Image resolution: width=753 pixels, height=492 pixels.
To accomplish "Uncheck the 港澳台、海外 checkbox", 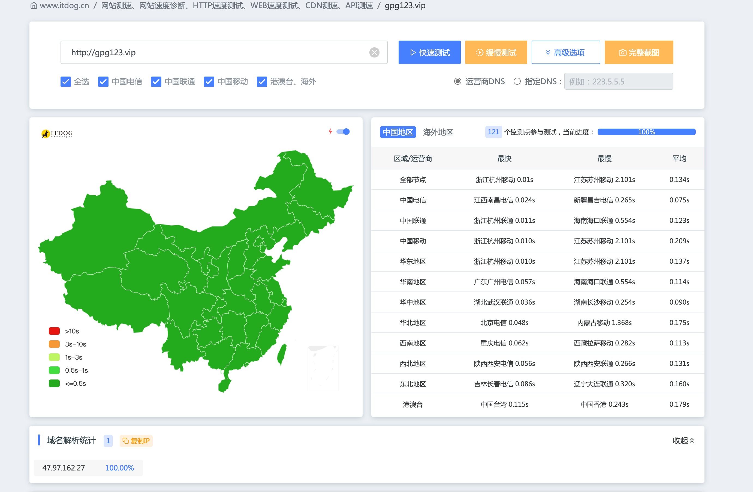I will click(262, 81).
